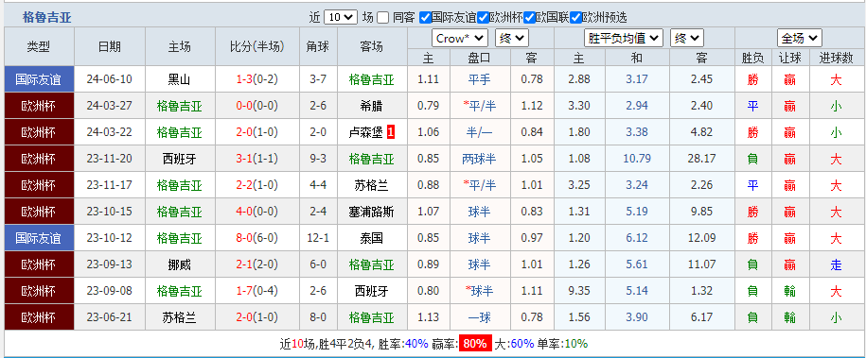Click 欧洲杯 type cell on 24-03-27
Image resolution: width=866 pixels, height=358 pixels.
coord(39,106)
